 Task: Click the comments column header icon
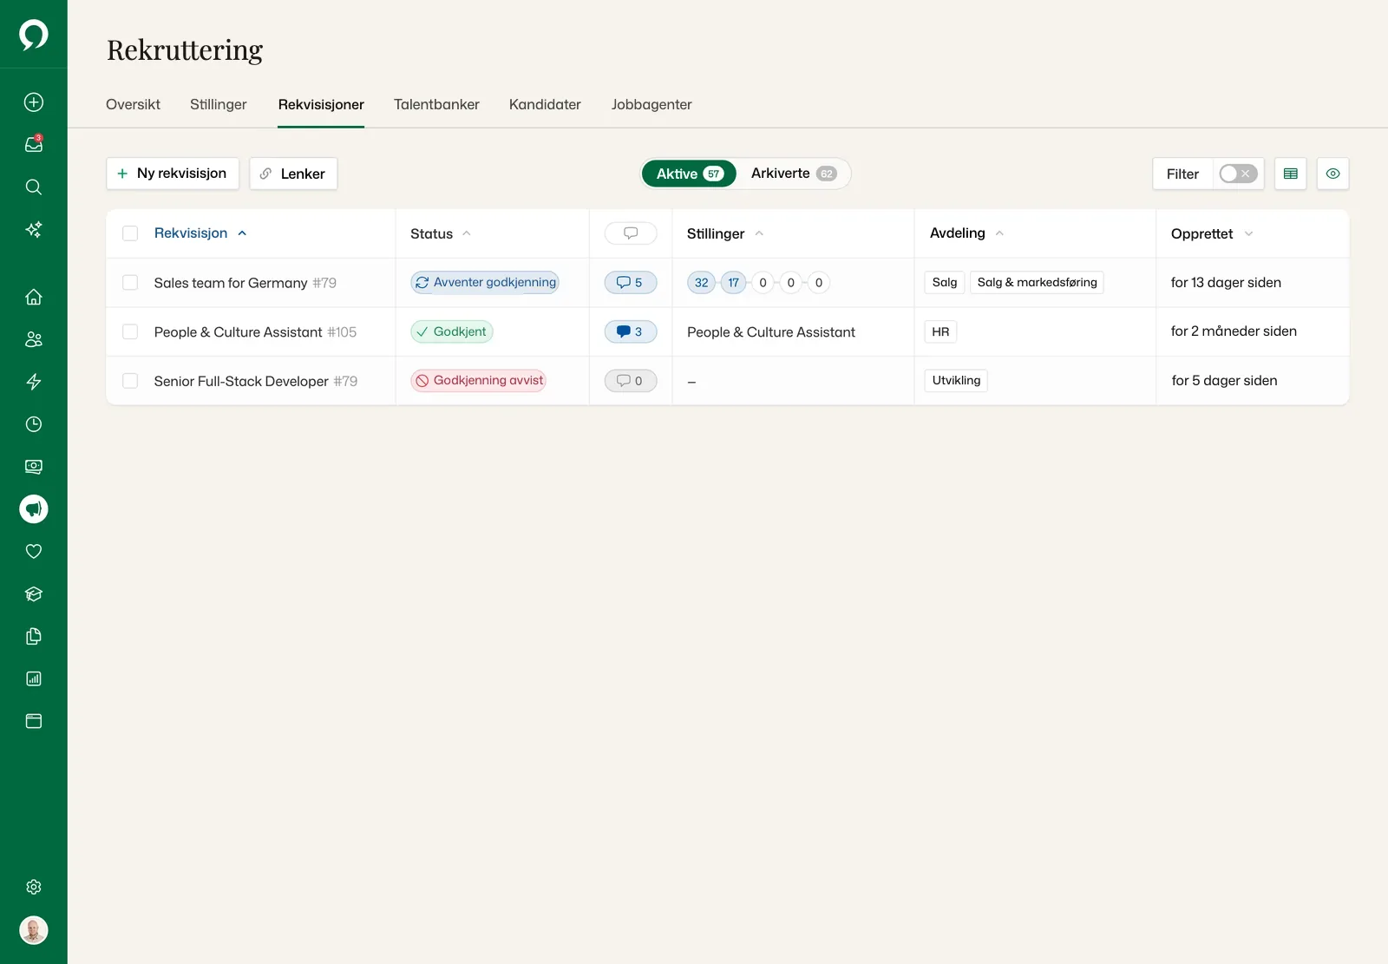[631, 233]
